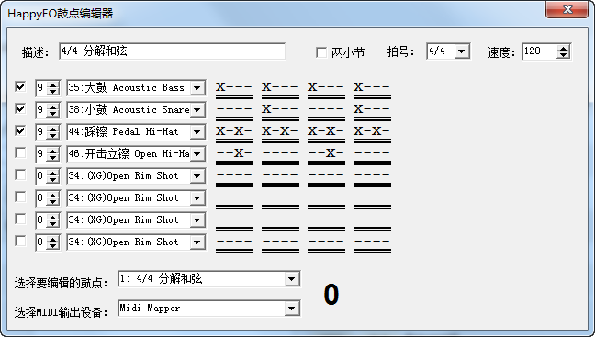Click beat 1 pattern of Acoustic Bass row
595x337 pixels.
click(x=234, y=90)
